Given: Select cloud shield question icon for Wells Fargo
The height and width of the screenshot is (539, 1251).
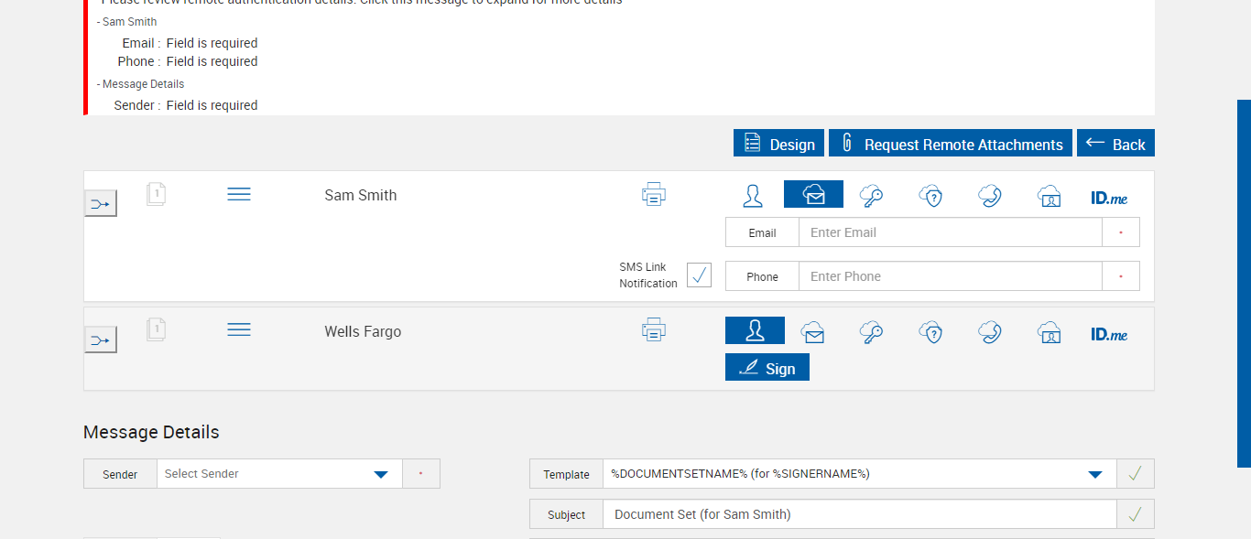Looking at the screenshot, I should pos(930,332).
